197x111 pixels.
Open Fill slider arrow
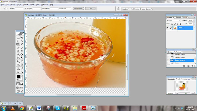coord(194,24)
